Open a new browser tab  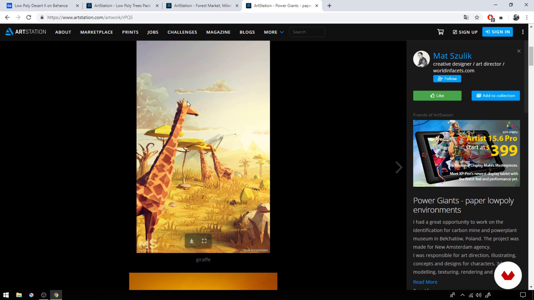click(x=329, y=6)
